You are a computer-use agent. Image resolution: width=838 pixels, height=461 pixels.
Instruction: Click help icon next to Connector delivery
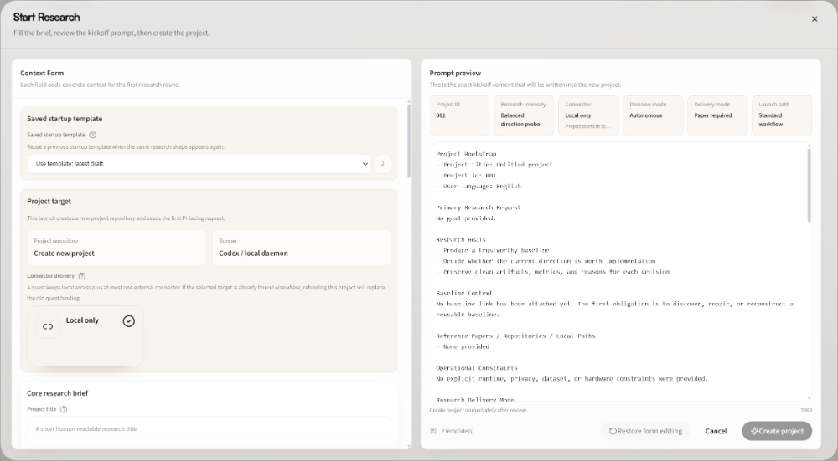click(x=81, y=276)
